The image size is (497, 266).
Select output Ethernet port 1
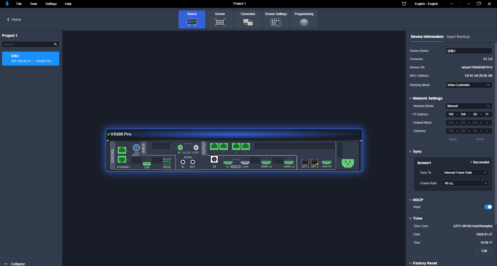pos(214,146)
